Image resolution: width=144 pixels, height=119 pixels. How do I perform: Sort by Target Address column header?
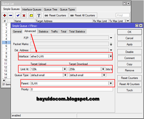(x=64, y=21)
